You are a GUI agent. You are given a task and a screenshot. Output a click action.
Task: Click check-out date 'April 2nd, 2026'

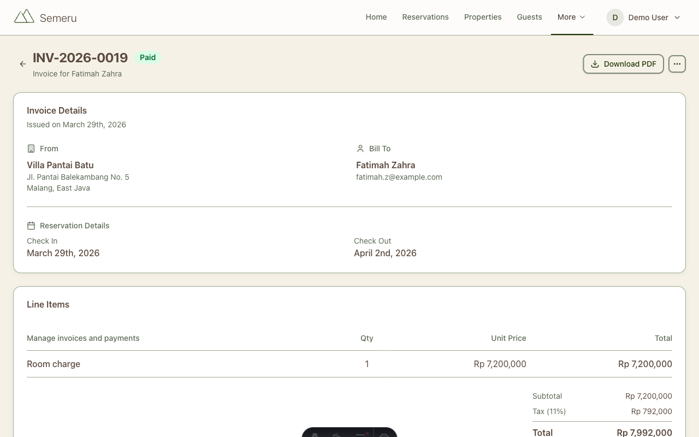385,253
